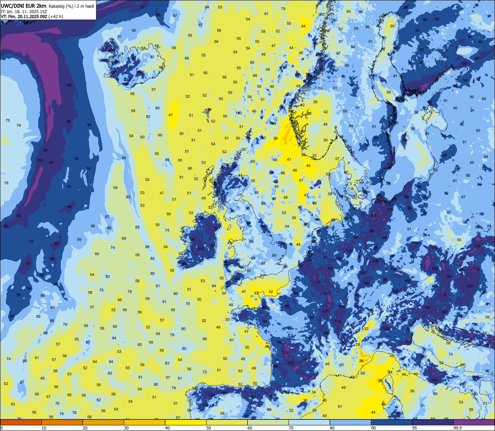Click the humidity value 36 on the map
The width and height of the screenshot is (495, 431).
[305, 400]
